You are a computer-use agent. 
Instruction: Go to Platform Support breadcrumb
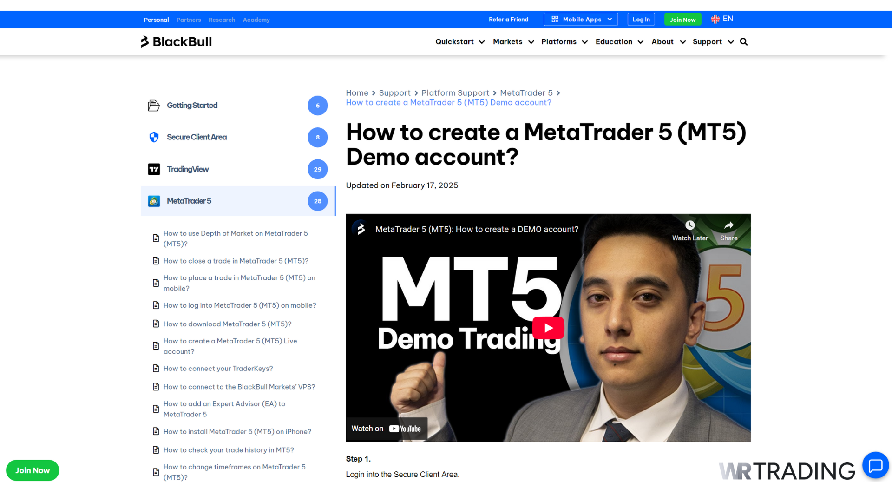tap(455, 93)
